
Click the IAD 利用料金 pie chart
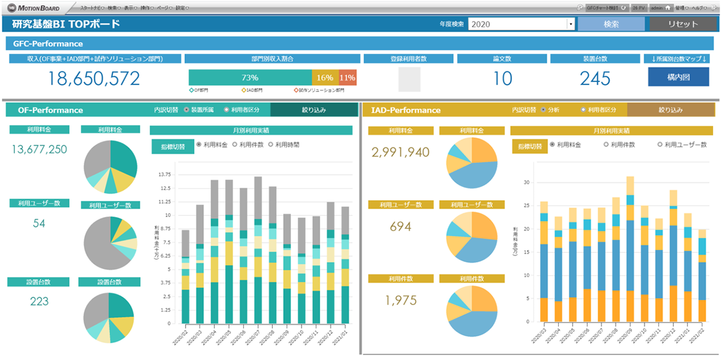(x=472, y=164)
